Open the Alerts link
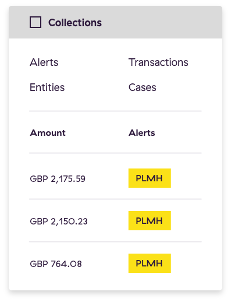Screen dimensions: 231x302 44,62
